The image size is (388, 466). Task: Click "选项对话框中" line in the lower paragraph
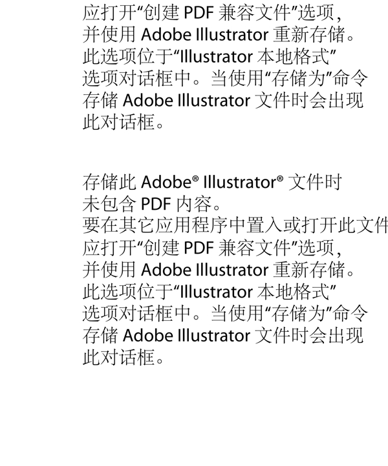click(226, 314)
